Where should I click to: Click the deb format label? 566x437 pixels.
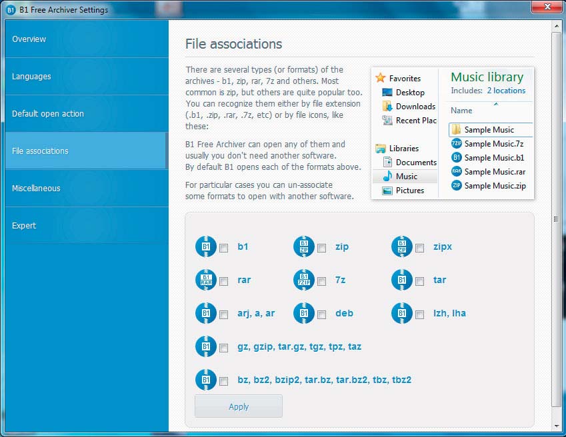[345, 313]
